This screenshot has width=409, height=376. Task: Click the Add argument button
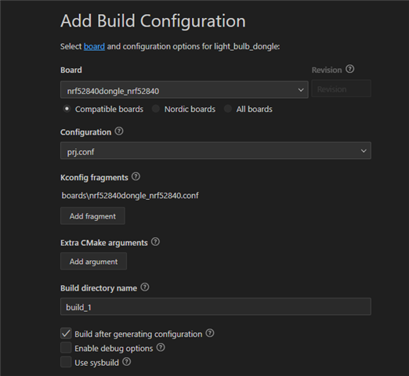click(93, 261)
